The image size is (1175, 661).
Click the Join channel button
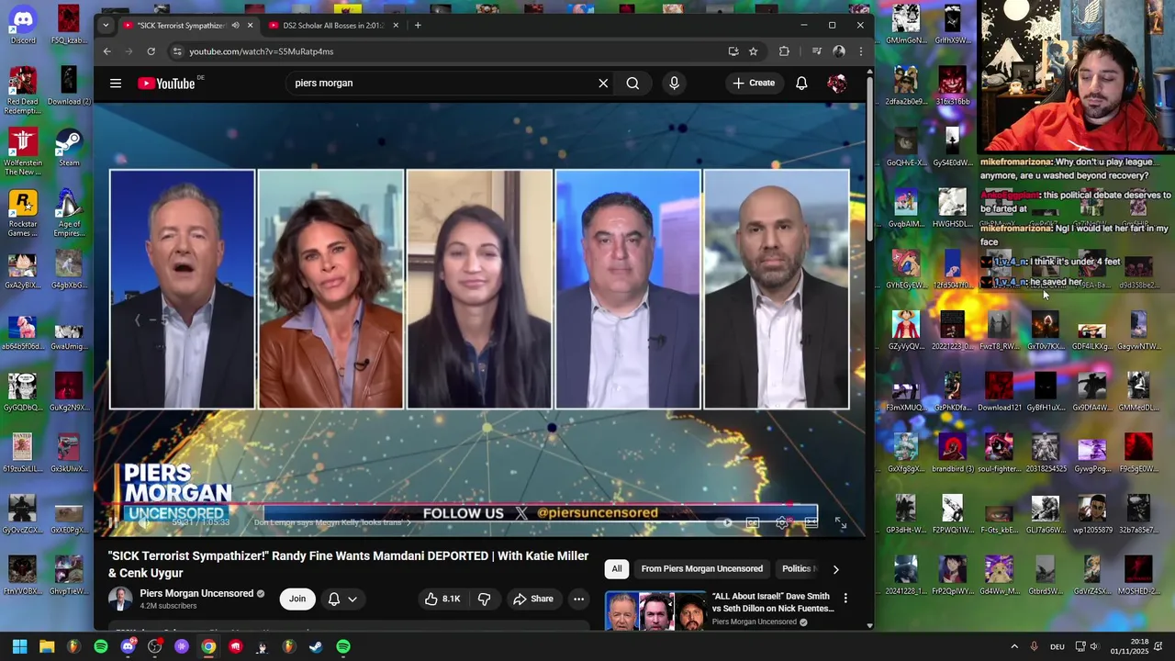[x=297, y=599]
